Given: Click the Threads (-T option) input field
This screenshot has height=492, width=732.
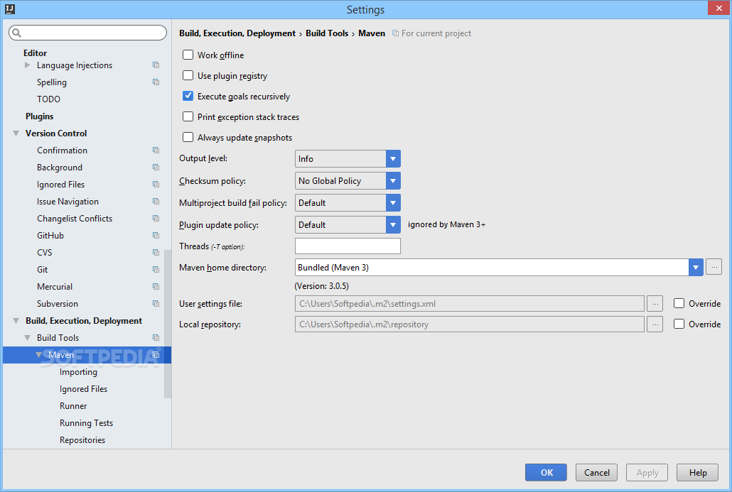Looking at the screenshot, I should tap(348, 246).
